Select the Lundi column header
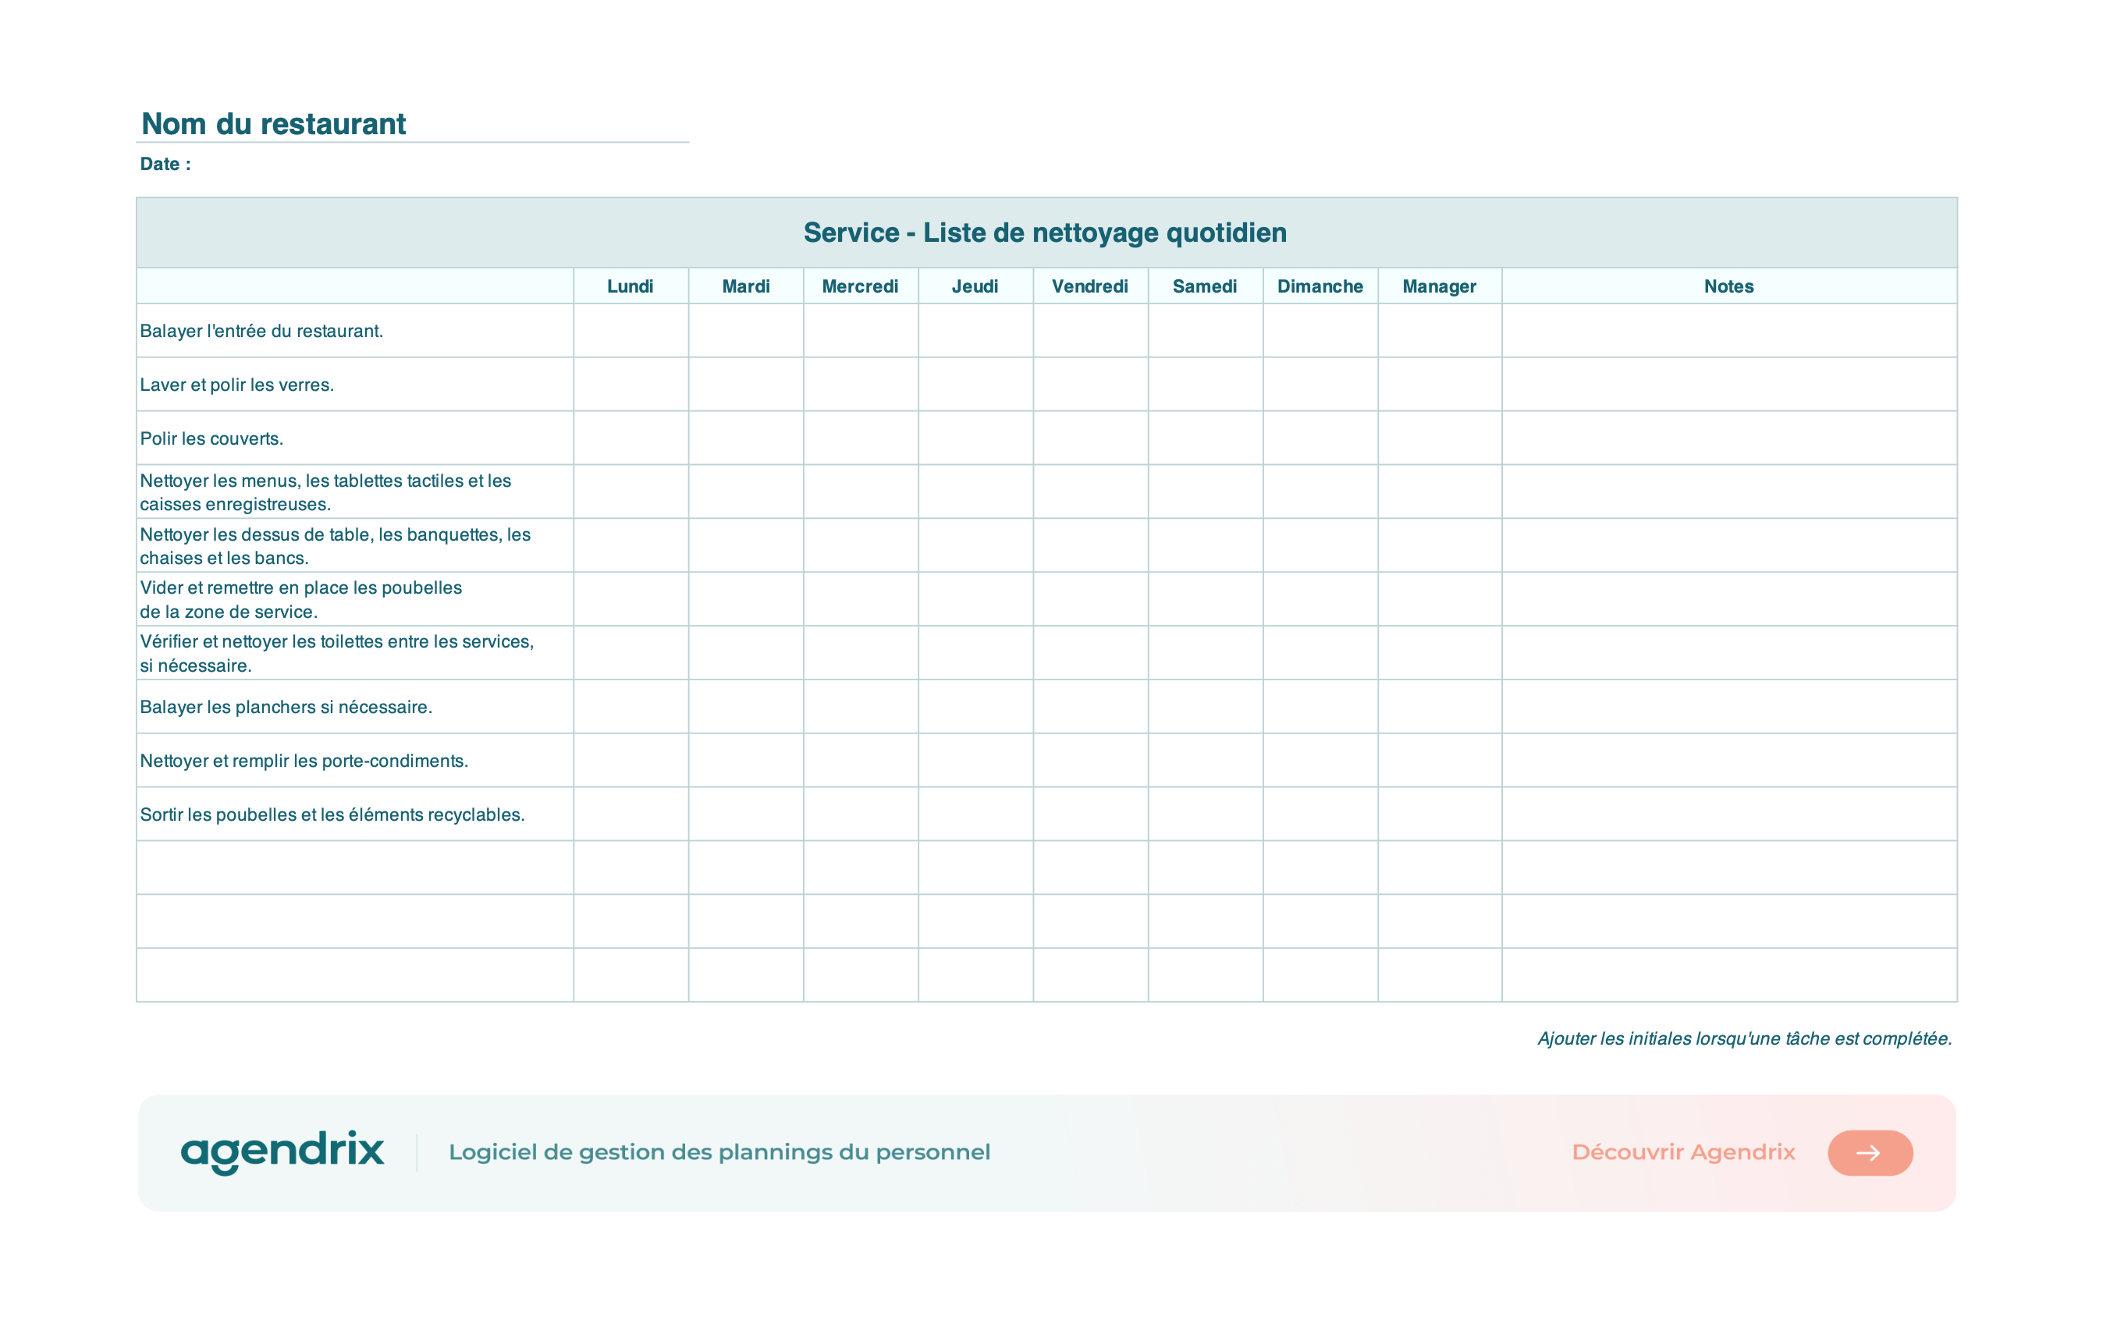Image resolution: width=2110 pixels, height=1331 pixels. tap(631, 286)
